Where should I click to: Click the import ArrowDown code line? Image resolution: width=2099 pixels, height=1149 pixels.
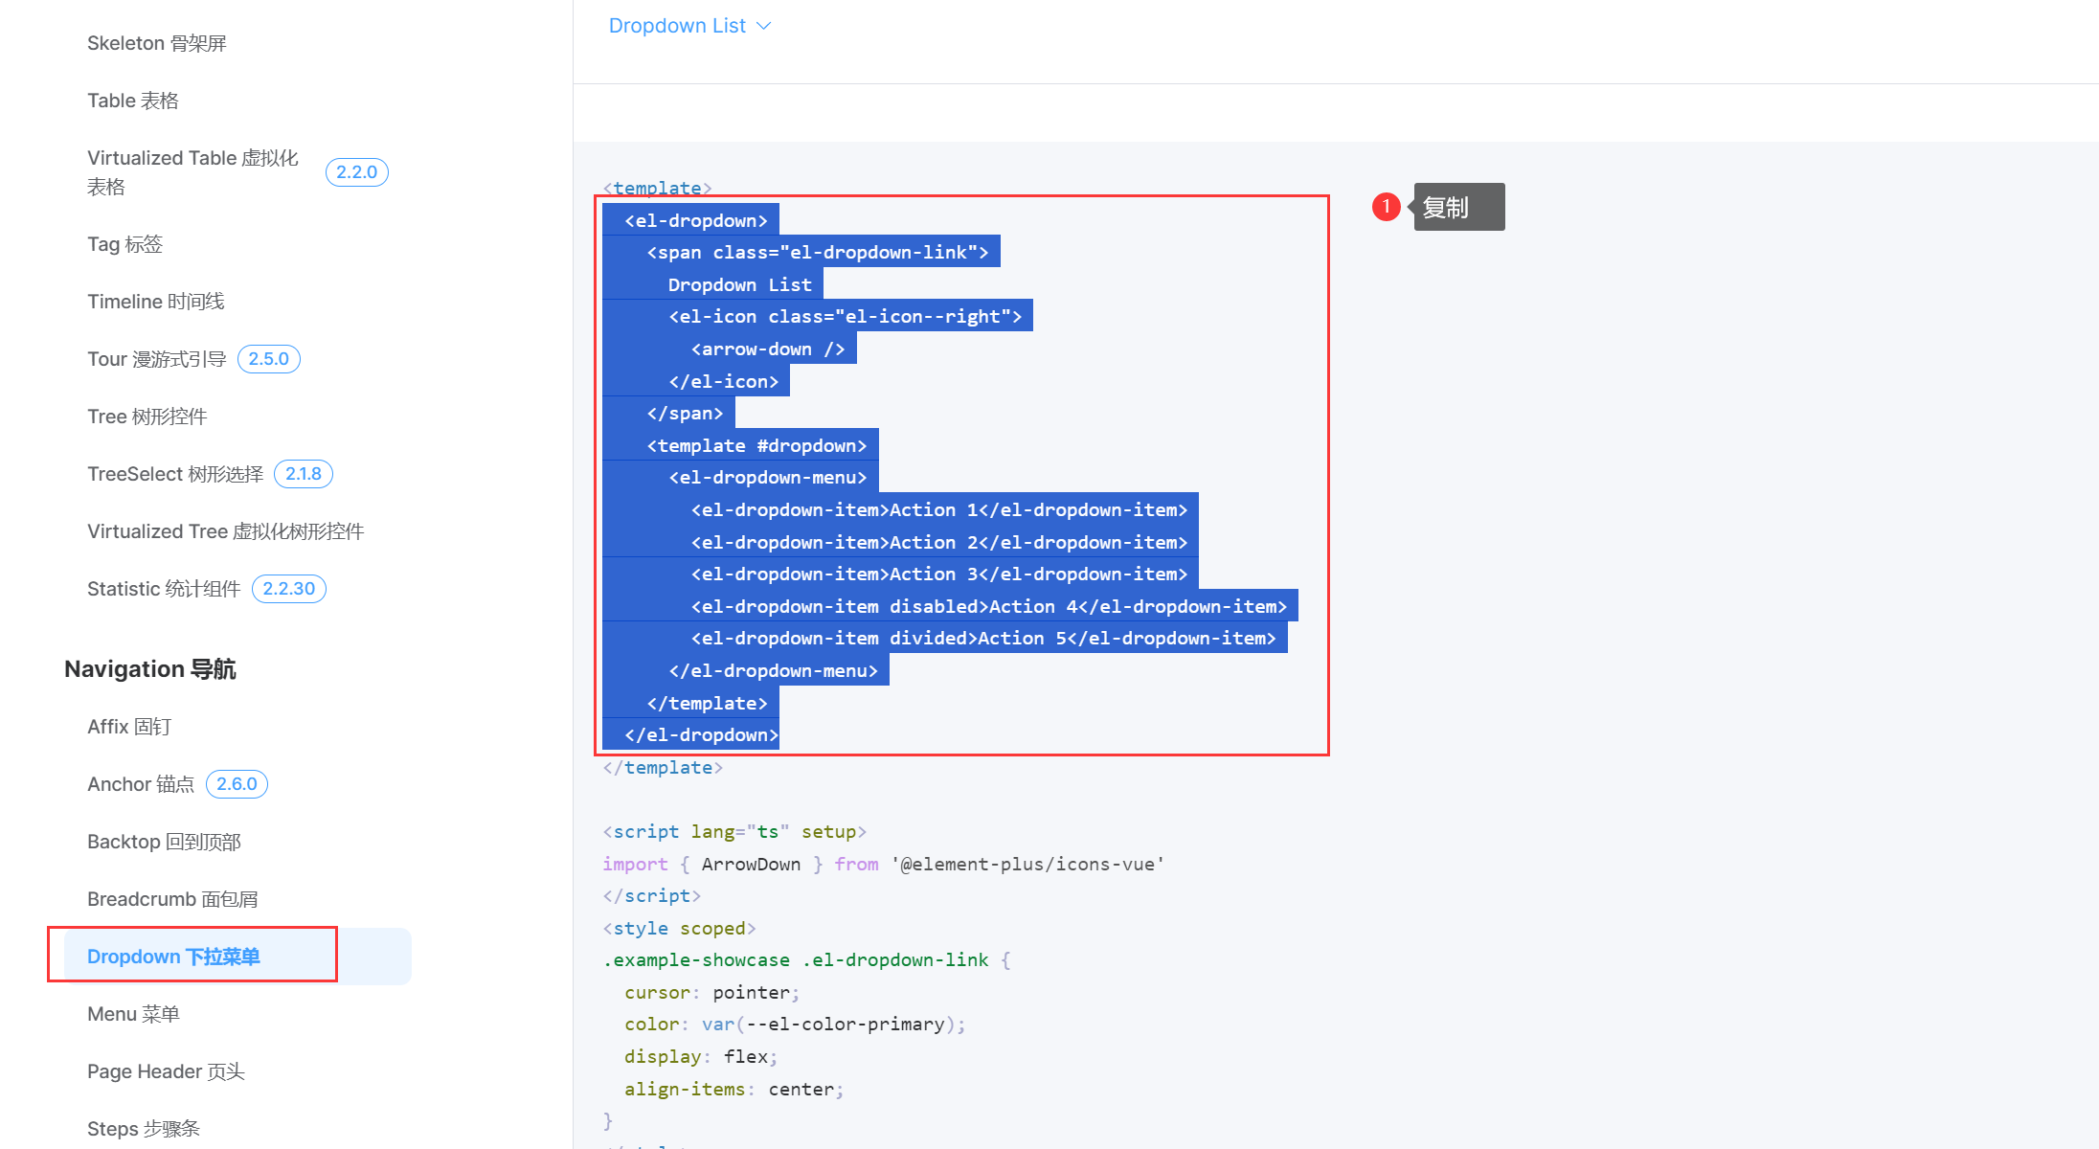tap(884, 864)
